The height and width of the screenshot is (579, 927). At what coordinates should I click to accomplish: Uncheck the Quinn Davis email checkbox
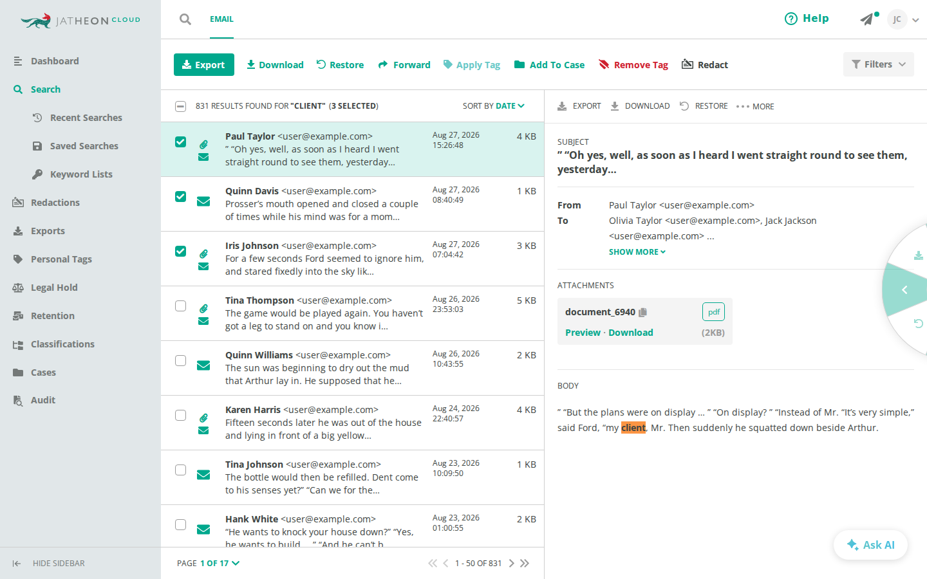[x=181, y=196]
